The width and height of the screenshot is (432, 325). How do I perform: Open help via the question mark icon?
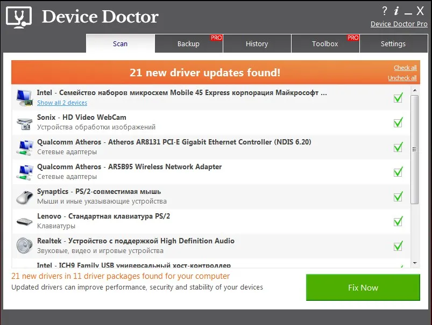(385, 10)
